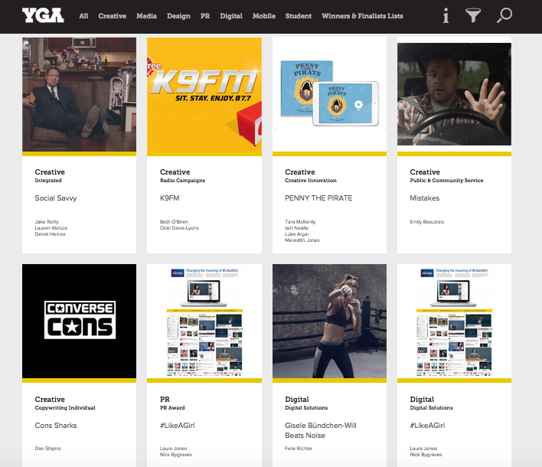Click the PENNY THE PIRATE title
542x467 pixels.
coord(318,198)
